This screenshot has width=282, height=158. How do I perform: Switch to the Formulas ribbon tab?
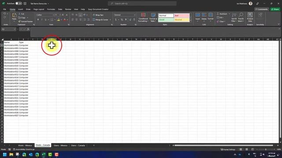tap(51, 9)
